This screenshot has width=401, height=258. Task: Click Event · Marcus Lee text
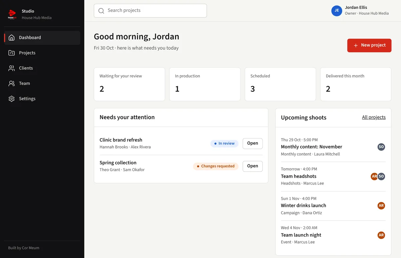[x=298, y=242]
